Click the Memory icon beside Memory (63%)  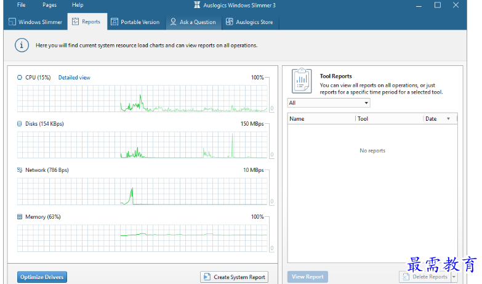tap(20, 217)
